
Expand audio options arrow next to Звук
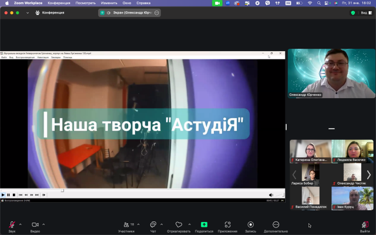(20, 224)
